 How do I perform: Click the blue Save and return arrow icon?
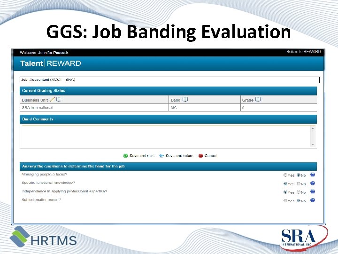pyautogui.click(x=161, y=156)
